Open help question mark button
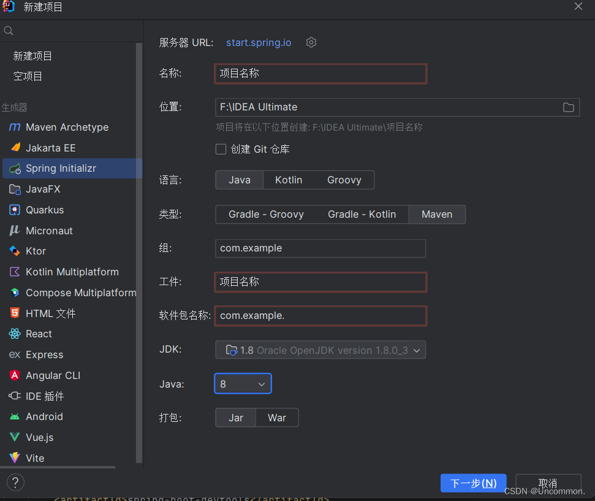Viewport: 595px width, 501px height. tap(15, 483)
